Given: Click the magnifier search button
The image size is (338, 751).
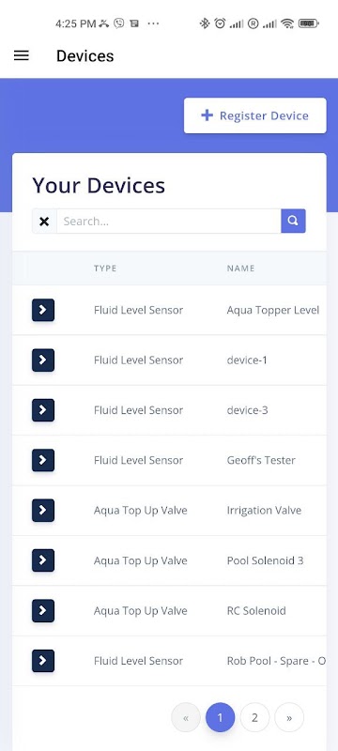Looking at the screenshot, I should (293, 221).
